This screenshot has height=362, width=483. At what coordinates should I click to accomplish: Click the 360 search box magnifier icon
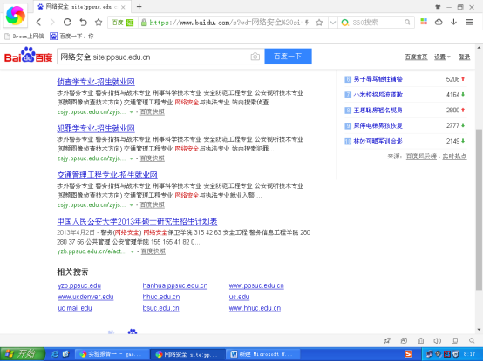[x=407, y=22]
